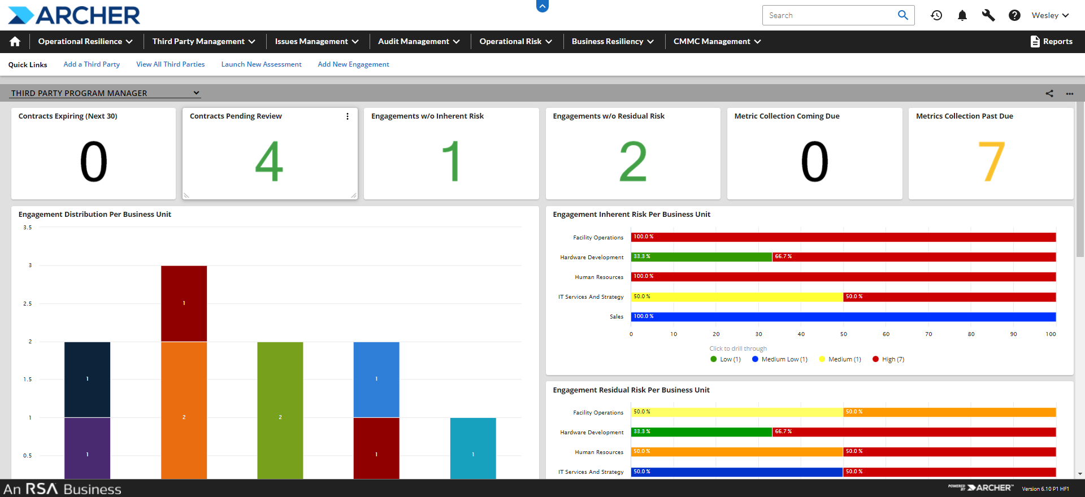Open the Wesley user menu

click(1050, 15)
